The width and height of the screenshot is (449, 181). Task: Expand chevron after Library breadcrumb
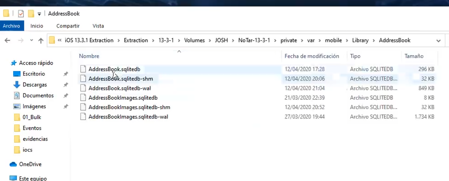[x=374, y=41]
